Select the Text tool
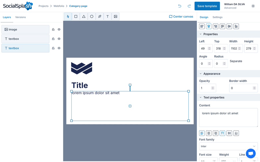The width and height of the screenshot is (260, 162). (108, 16)
